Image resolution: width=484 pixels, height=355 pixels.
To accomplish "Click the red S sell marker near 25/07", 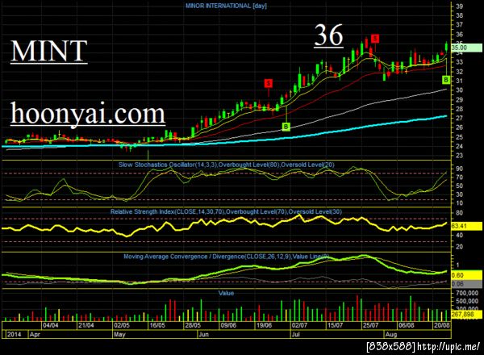I will pyautogui.click(x=375, y=39).
